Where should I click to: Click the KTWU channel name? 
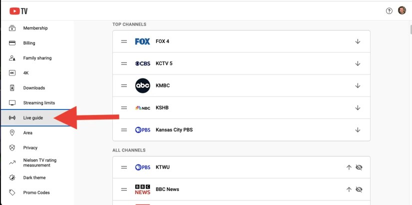coord(163,167)
